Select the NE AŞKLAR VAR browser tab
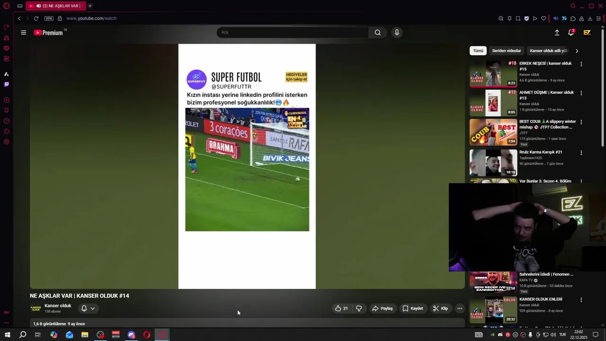This screenshot has height=341, width=606. click(55, 6)
